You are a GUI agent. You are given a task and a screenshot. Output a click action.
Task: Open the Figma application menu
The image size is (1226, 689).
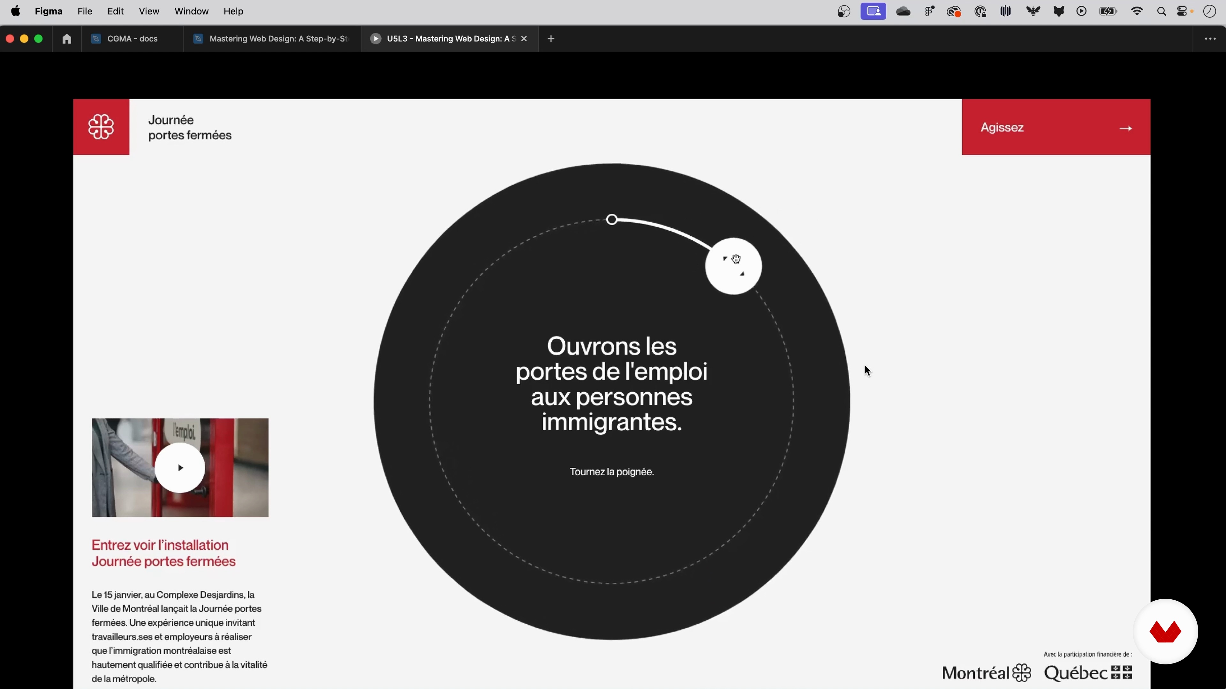point(49,11)
